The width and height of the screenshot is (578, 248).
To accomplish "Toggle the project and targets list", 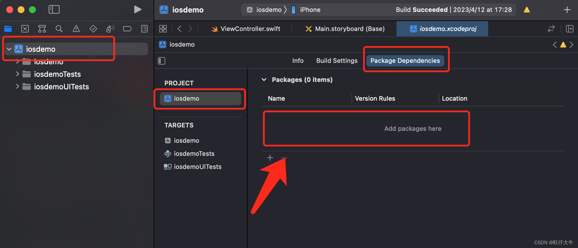I will (162, 61).
